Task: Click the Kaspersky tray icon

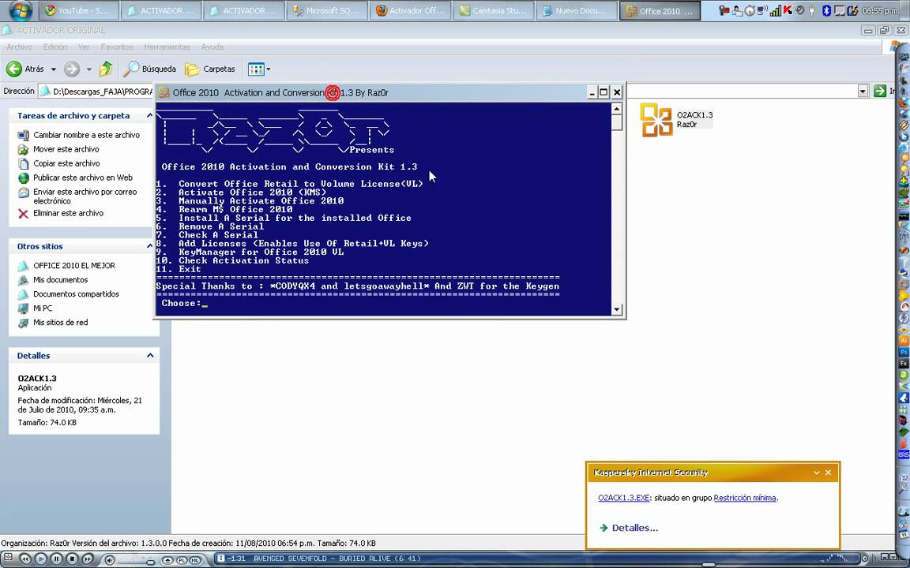Action: coord(788,10)
